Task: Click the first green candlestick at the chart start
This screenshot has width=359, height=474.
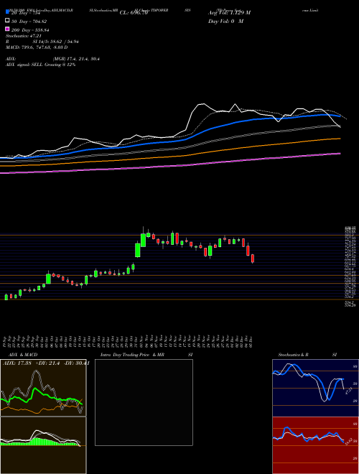Action: pyautogui.click(x=6, y=297)
